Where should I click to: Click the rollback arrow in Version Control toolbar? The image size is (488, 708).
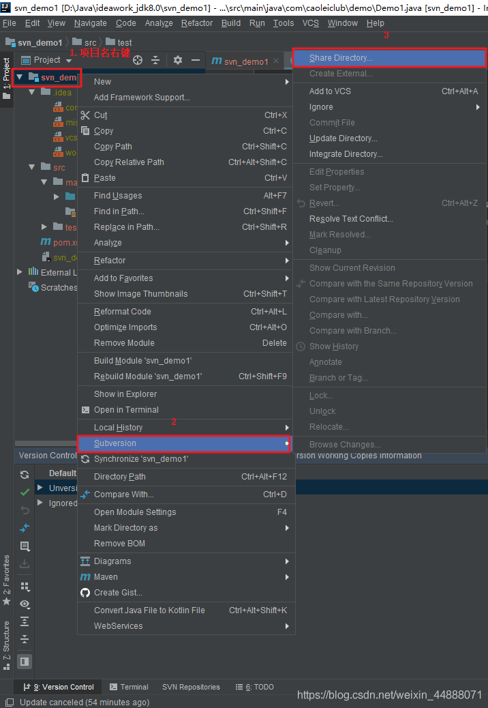click(x=25, y=510)
